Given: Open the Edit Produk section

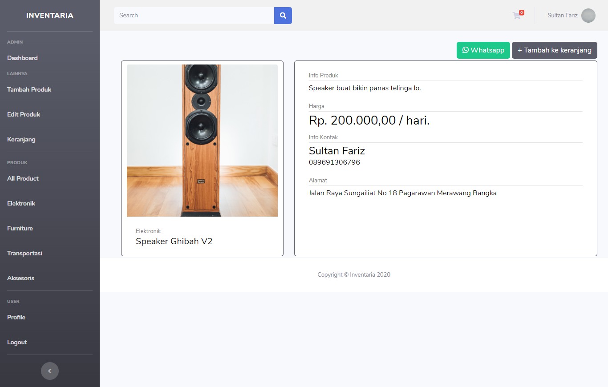Looking at the screenshot, I should (x=24, y=114).
